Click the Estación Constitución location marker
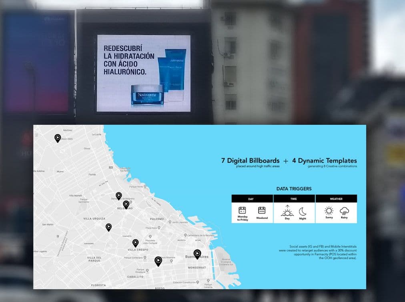405x302 pixels. [198, 282]
